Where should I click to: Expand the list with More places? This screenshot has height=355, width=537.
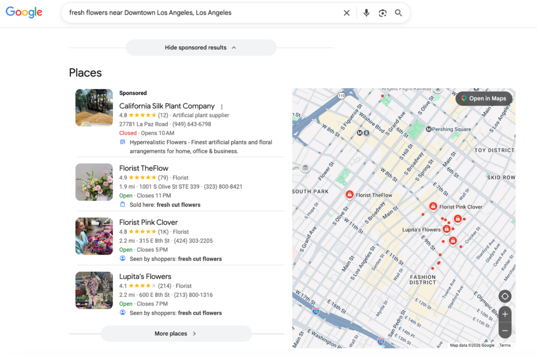176,334
